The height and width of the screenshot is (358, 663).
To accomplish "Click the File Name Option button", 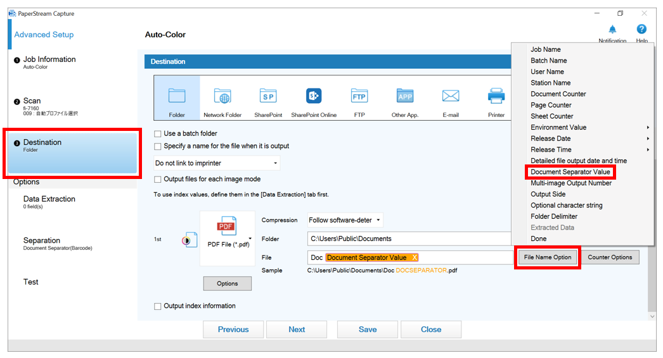I will pyautogui.click(x=548, y=257).
